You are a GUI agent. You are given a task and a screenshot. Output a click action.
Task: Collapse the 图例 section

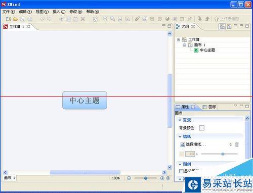tap(180, 164)
